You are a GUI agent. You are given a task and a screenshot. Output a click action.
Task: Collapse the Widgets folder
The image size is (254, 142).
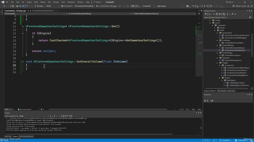pyautogui.click(x=217, y=63)
